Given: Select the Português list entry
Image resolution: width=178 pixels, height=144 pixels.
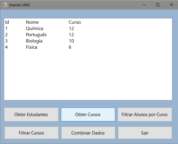Looking at the screenshot, I should click(x=88, y=35).
